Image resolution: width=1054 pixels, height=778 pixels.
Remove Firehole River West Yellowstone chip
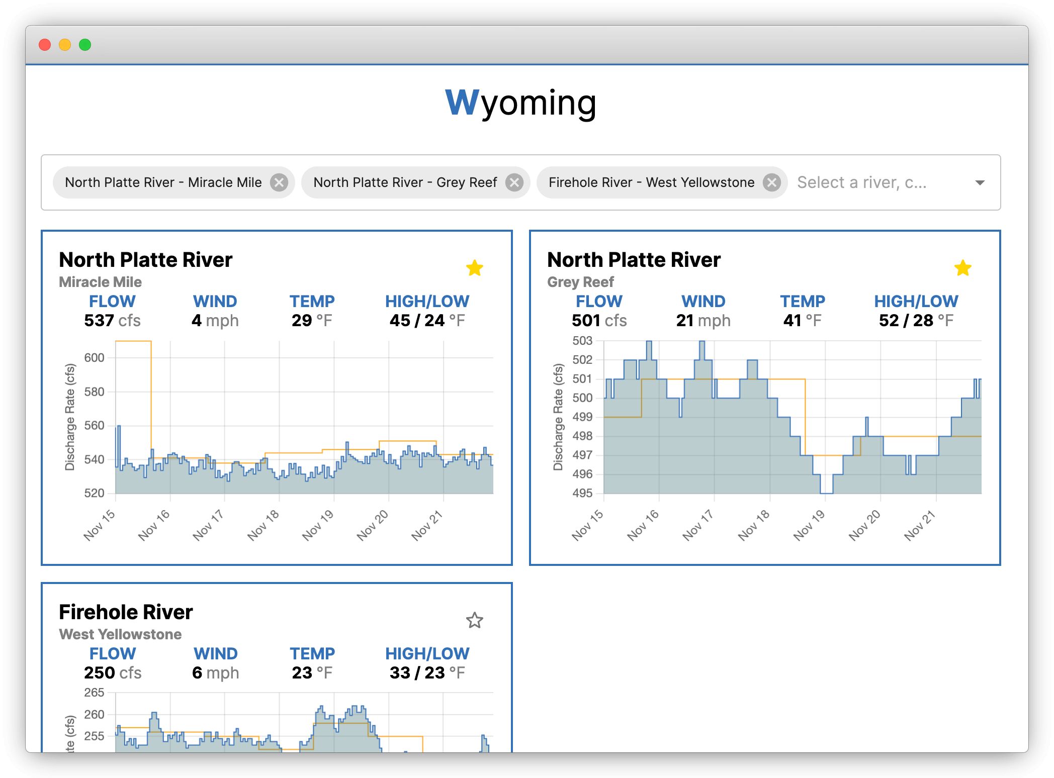(772, 182)
